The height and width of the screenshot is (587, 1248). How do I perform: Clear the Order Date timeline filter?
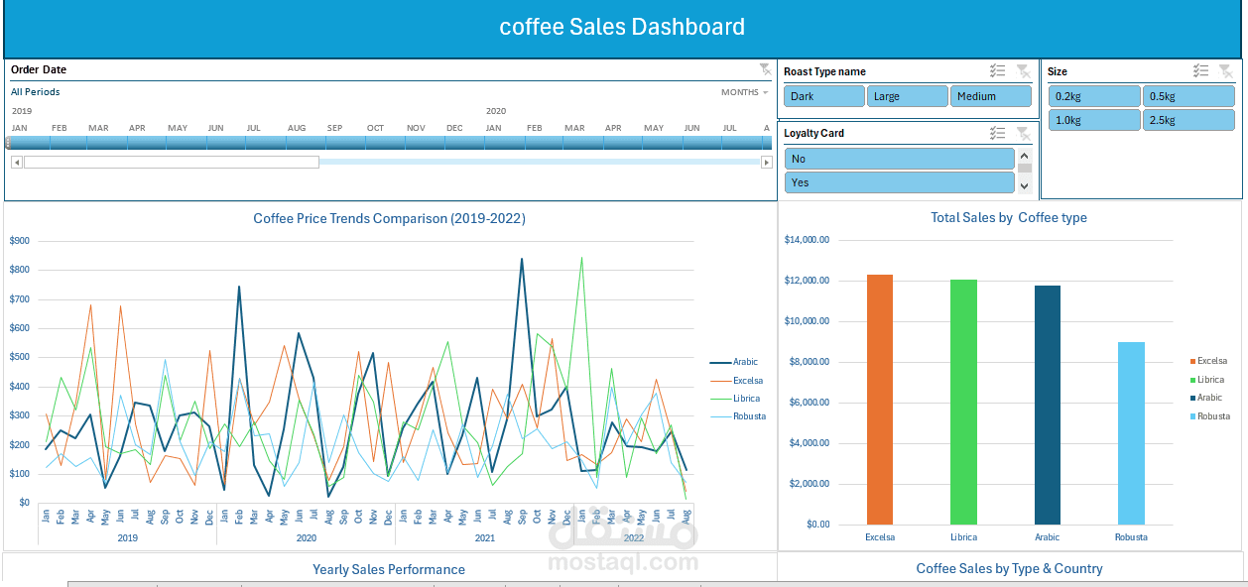tap(765, 69)
